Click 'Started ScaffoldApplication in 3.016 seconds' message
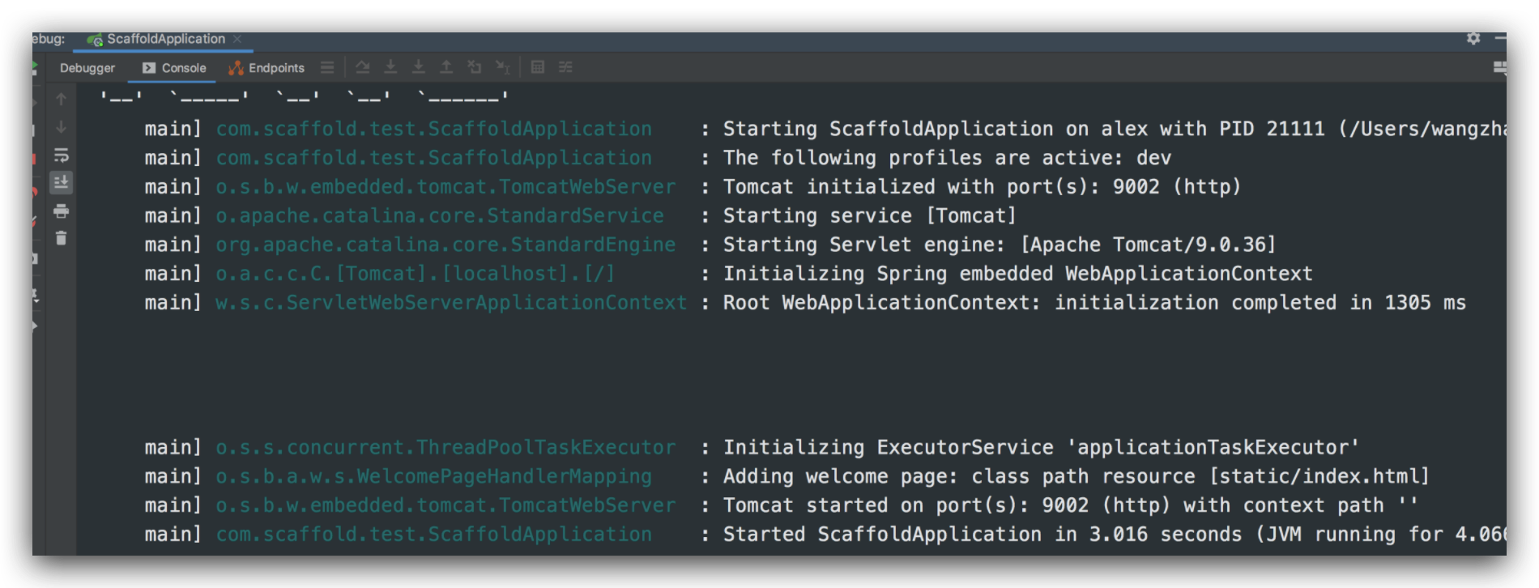 pos(982,535)
